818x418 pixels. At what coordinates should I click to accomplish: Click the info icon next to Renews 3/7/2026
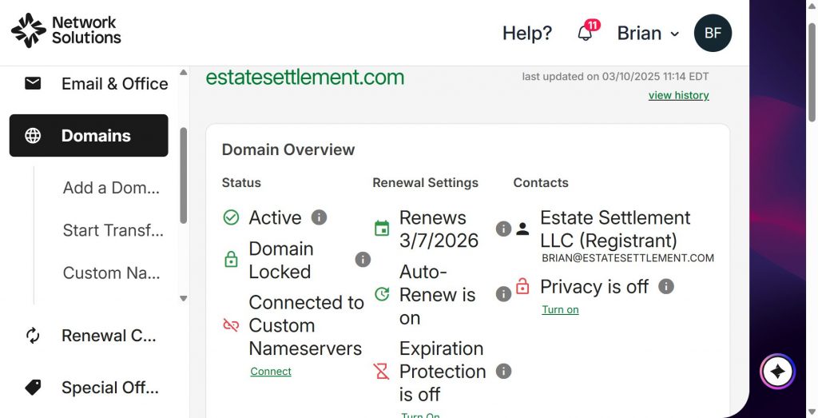point(503,229)
